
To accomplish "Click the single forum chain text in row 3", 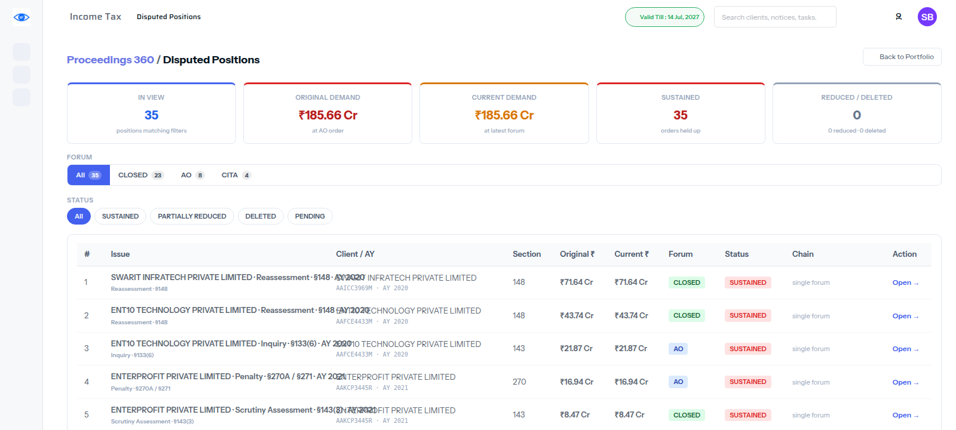I will tap(811, 349).
